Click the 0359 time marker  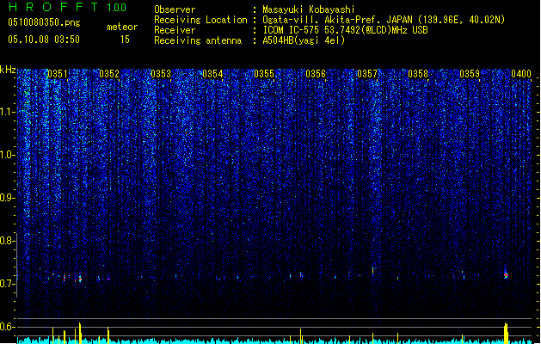(x=470, y=74)
